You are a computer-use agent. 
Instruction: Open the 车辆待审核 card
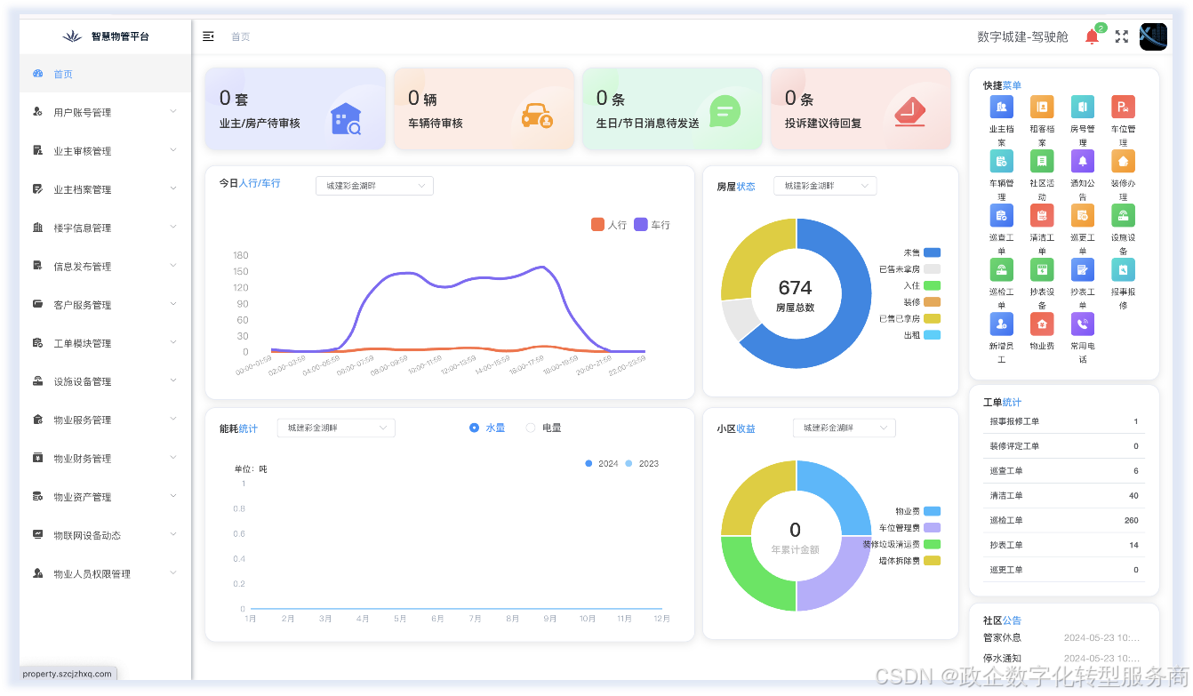(484, 108)
